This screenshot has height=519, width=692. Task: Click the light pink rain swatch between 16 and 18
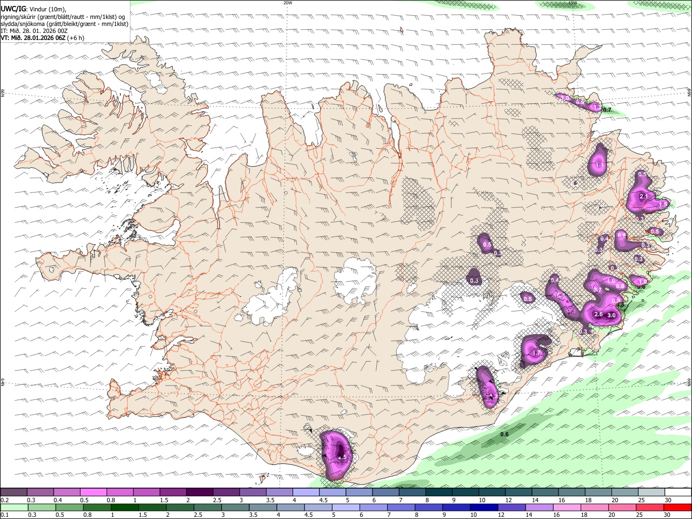(567, 508)
